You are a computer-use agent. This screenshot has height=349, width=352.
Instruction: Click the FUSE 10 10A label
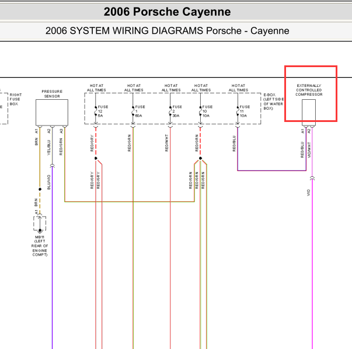[x=207, y=111]
